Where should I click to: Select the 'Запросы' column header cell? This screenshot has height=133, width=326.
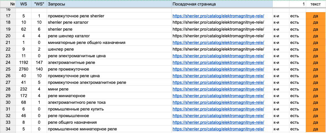click(x=109, y=4)
